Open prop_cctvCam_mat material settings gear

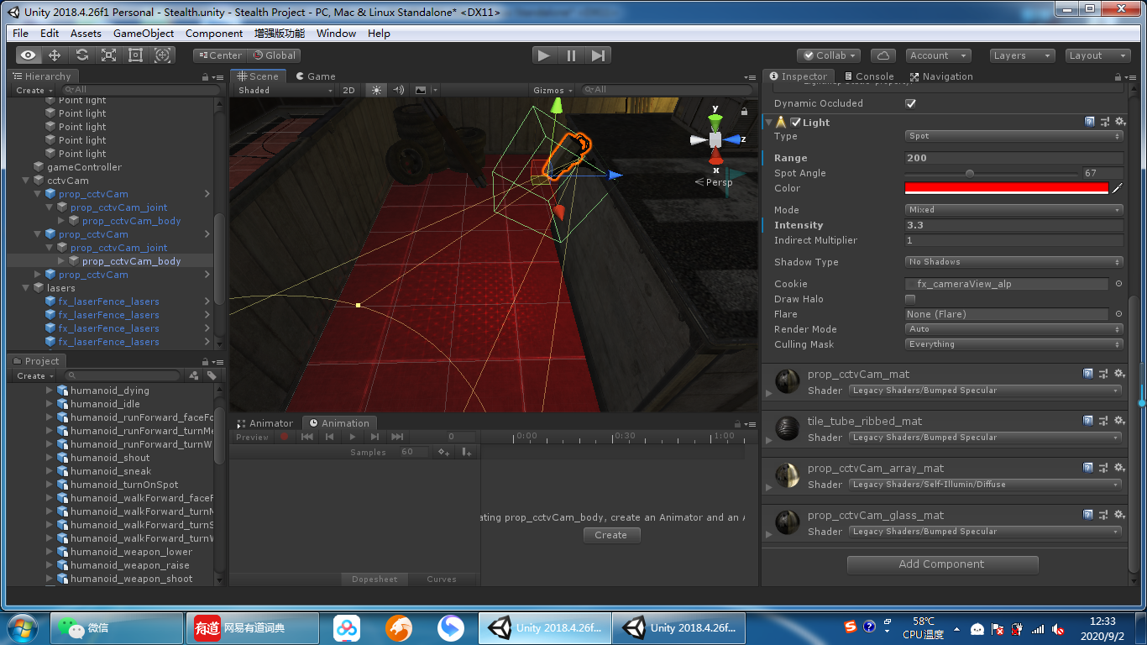tap(1119, 374)
